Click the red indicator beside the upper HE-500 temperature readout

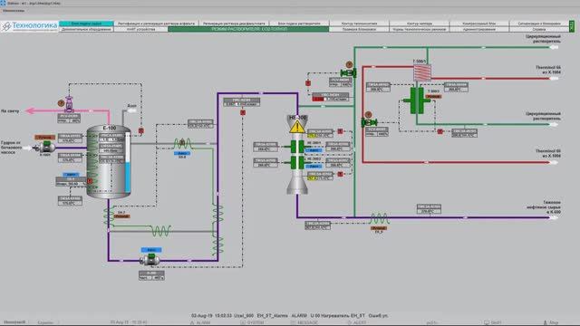click(340, 131)
